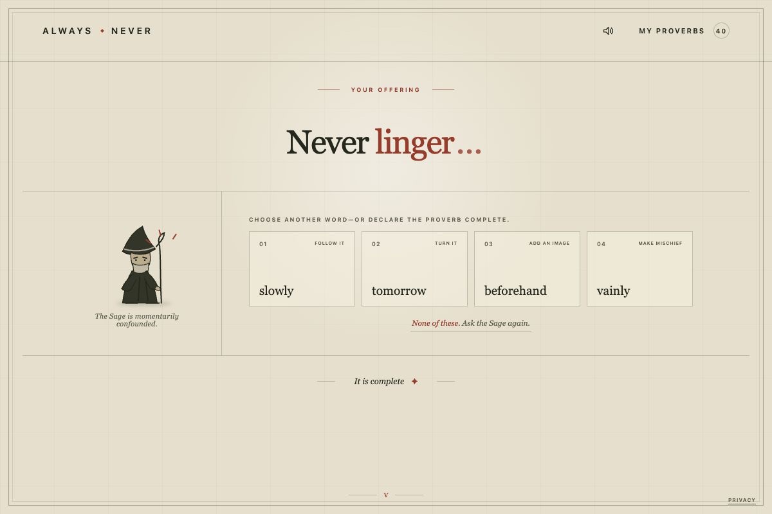Go to Always Never home logo
Screen dimensions: 772x514
click(x=97, y=31)
